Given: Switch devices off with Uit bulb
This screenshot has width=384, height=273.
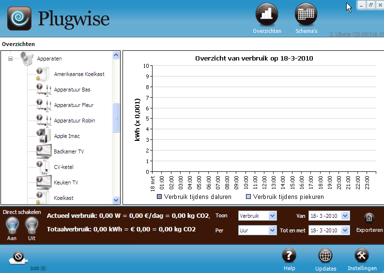Looking at the screenshot, I should (x=31, y=225).
